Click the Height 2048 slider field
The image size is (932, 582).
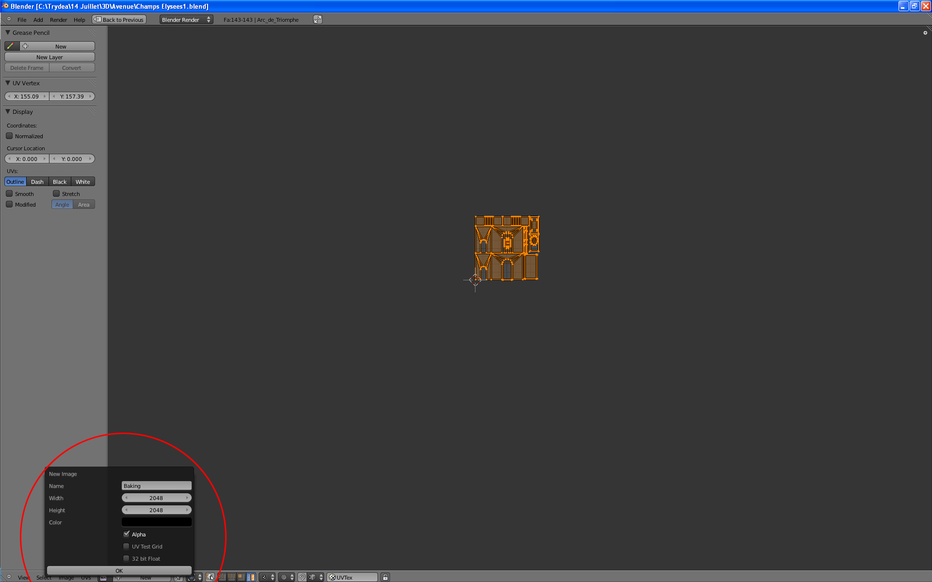point(156,510)
